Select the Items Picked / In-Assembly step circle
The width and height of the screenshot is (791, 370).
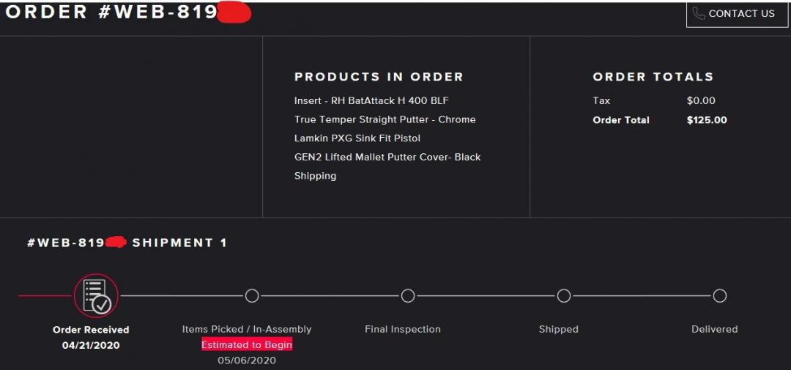[252, 296]
